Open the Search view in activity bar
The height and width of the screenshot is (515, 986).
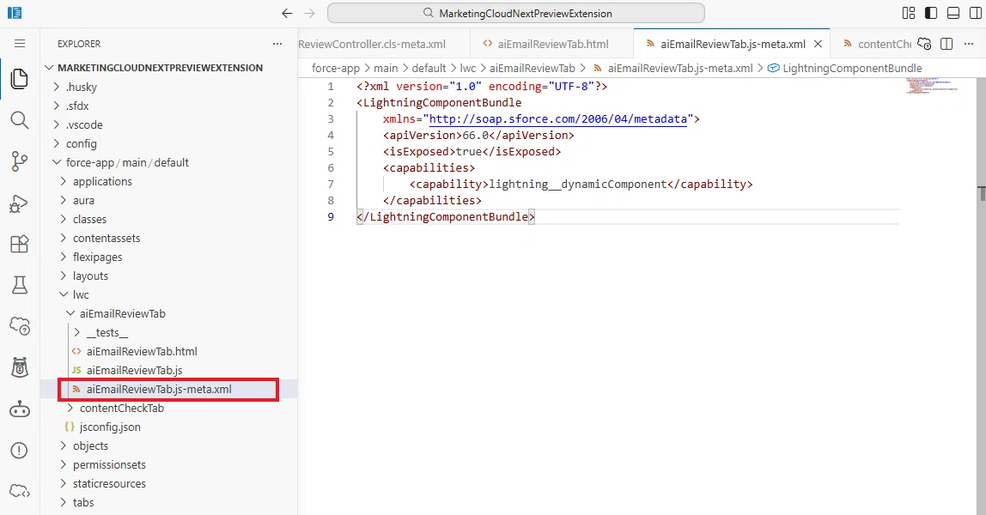(20, 120)
